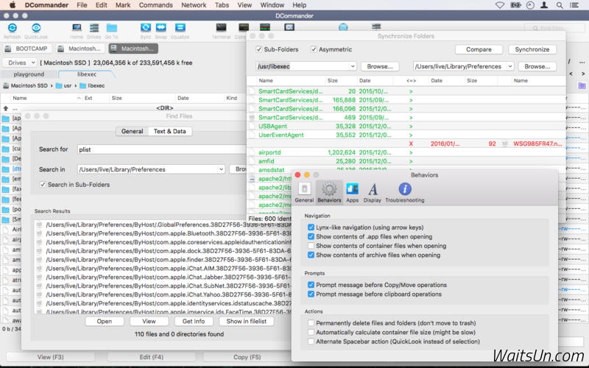589x368 pixels.
Task: Toggle Show contents of .app files
Action: pos(311,236)
